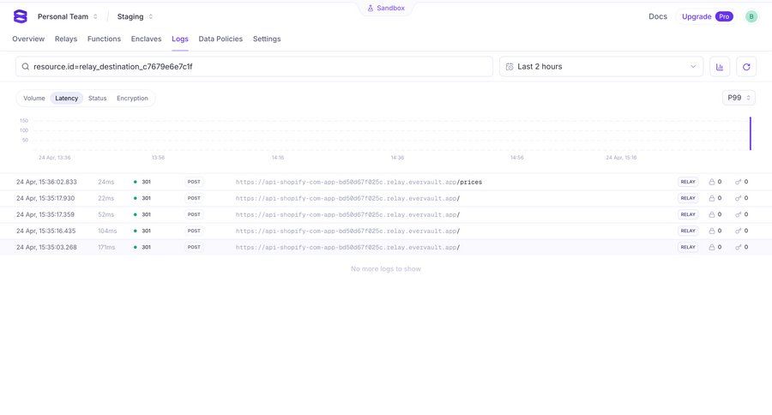Click the calendar icon in time range
The height and width of the screenshot is (415, 772).
[x=510, y=67]
